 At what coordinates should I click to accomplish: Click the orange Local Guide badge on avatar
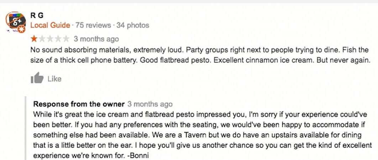pos(22,30)
